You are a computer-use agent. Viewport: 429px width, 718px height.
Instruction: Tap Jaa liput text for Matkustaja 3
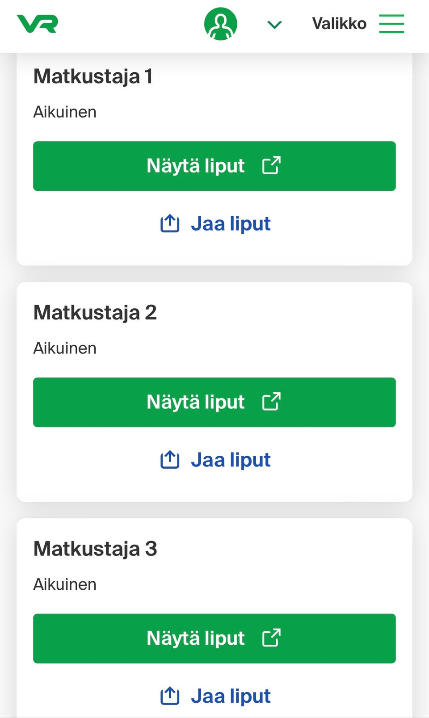coord(231,697)
